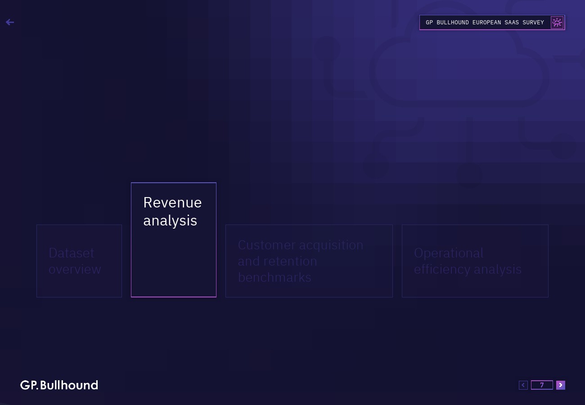The image size is (585, 405).
Task: Select the Revenue analysis section card
Action: click(x=174, y=239)
